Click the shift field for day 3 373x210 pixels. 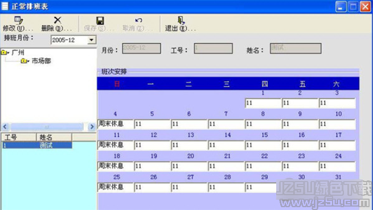tap(337, 103)
